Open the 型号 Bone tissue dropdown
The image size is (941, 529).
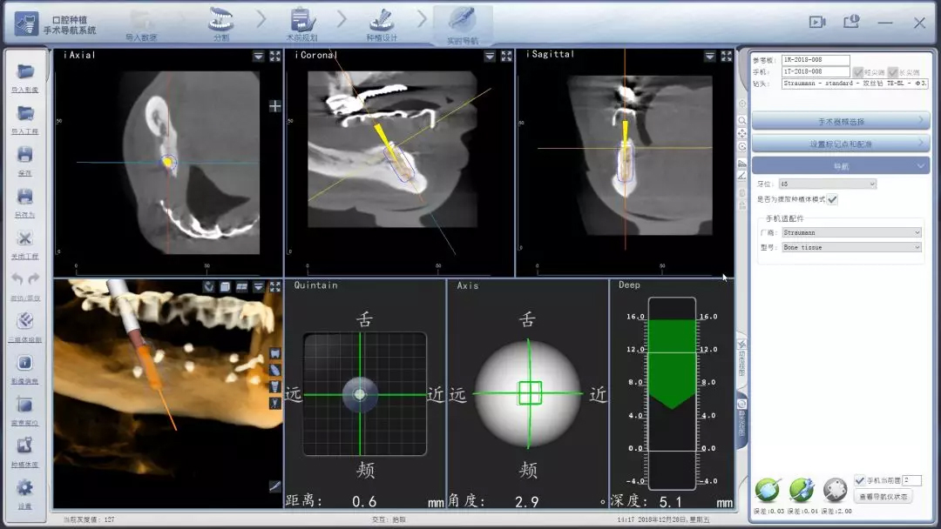850,247
